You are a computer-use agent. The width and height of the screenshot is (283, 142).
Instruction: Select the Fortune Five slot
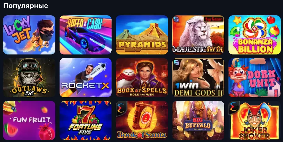pos(85,120)
